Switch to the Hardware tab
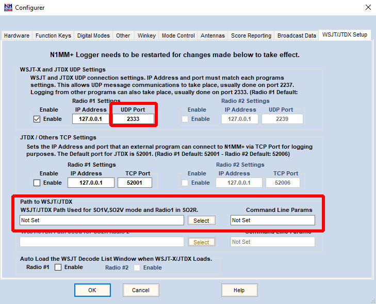Viewport: 376px width, 304px height. point(17,35)
